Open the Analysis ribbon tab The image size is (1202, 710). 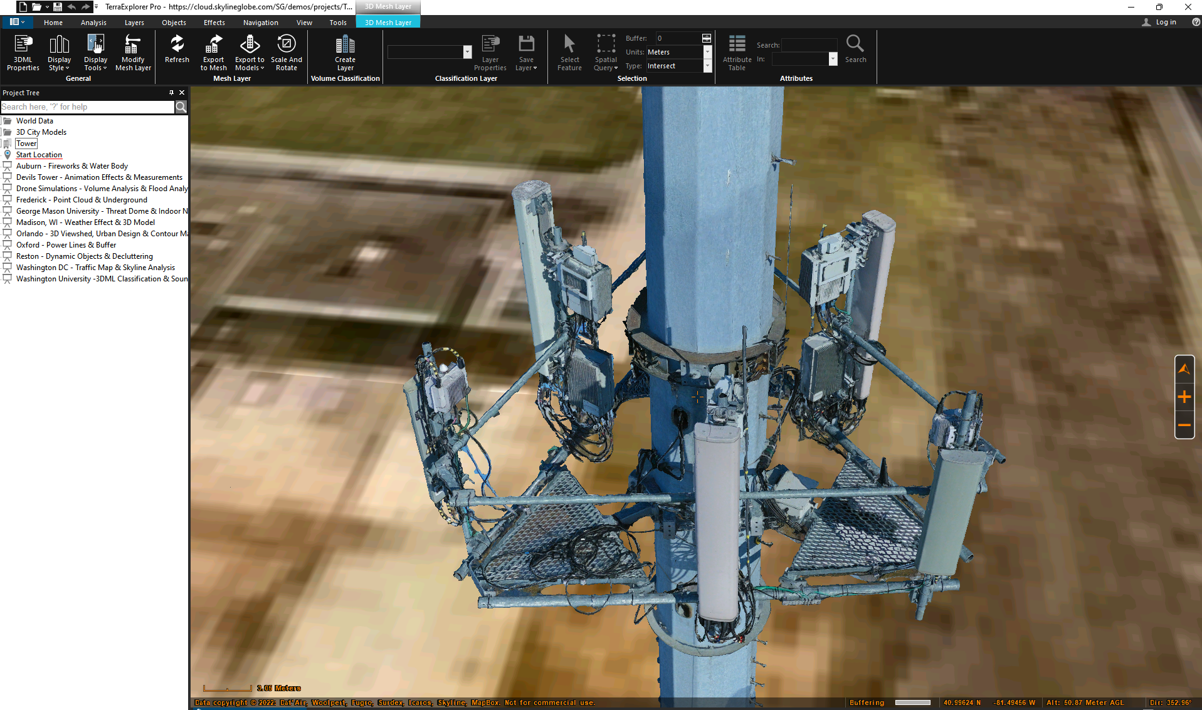(93, 23)
